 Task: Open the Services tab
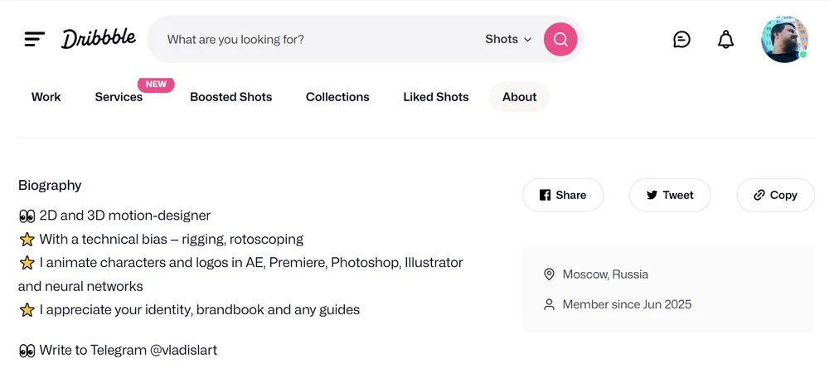119,97
